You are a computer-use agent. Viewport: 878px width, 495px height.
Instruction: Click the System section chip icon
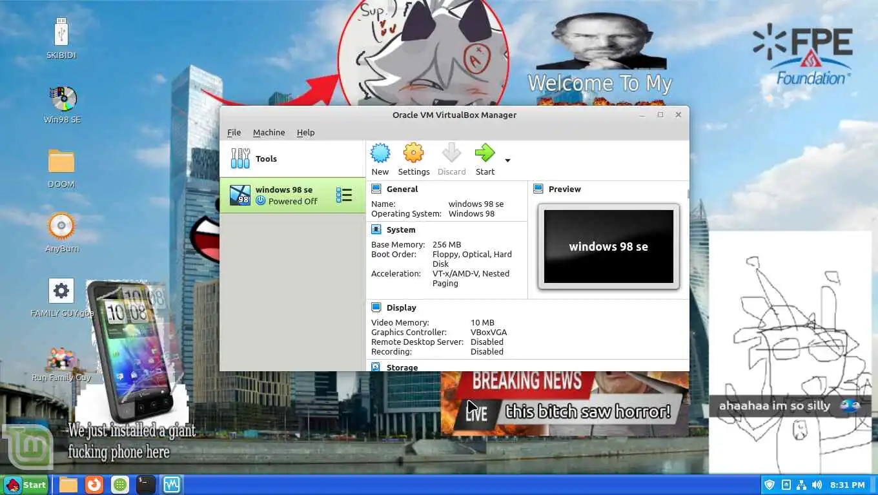click(x=376, y=229)
